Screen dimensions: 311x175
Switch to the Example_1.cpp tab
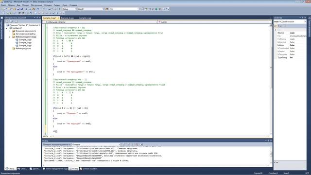click(85, 18)
